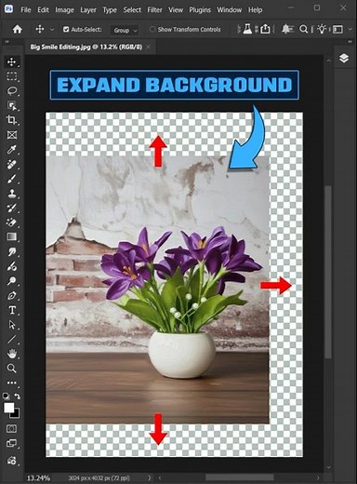Select the Hand tool
This screenshot has width=357, height=484.
[x=11, y=354]
